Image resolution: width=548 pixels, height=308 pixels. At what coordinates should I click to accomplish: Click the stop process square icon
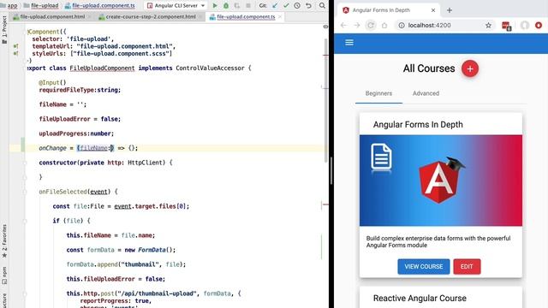click(248, 6)
